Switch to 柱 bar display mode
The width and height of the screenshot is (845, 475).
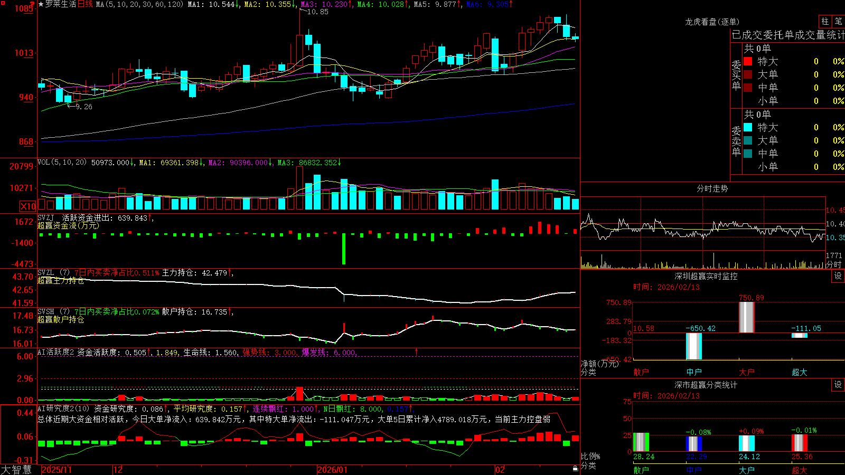click(825, 21)
